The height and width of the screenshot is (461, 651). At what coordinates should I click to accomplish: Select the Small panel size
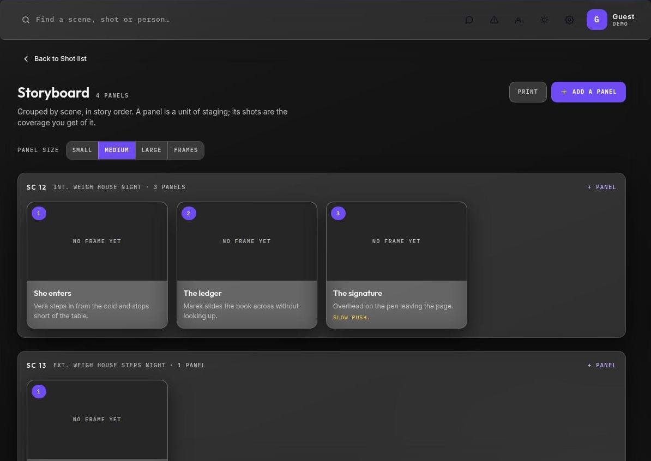[x=82, y=150]
